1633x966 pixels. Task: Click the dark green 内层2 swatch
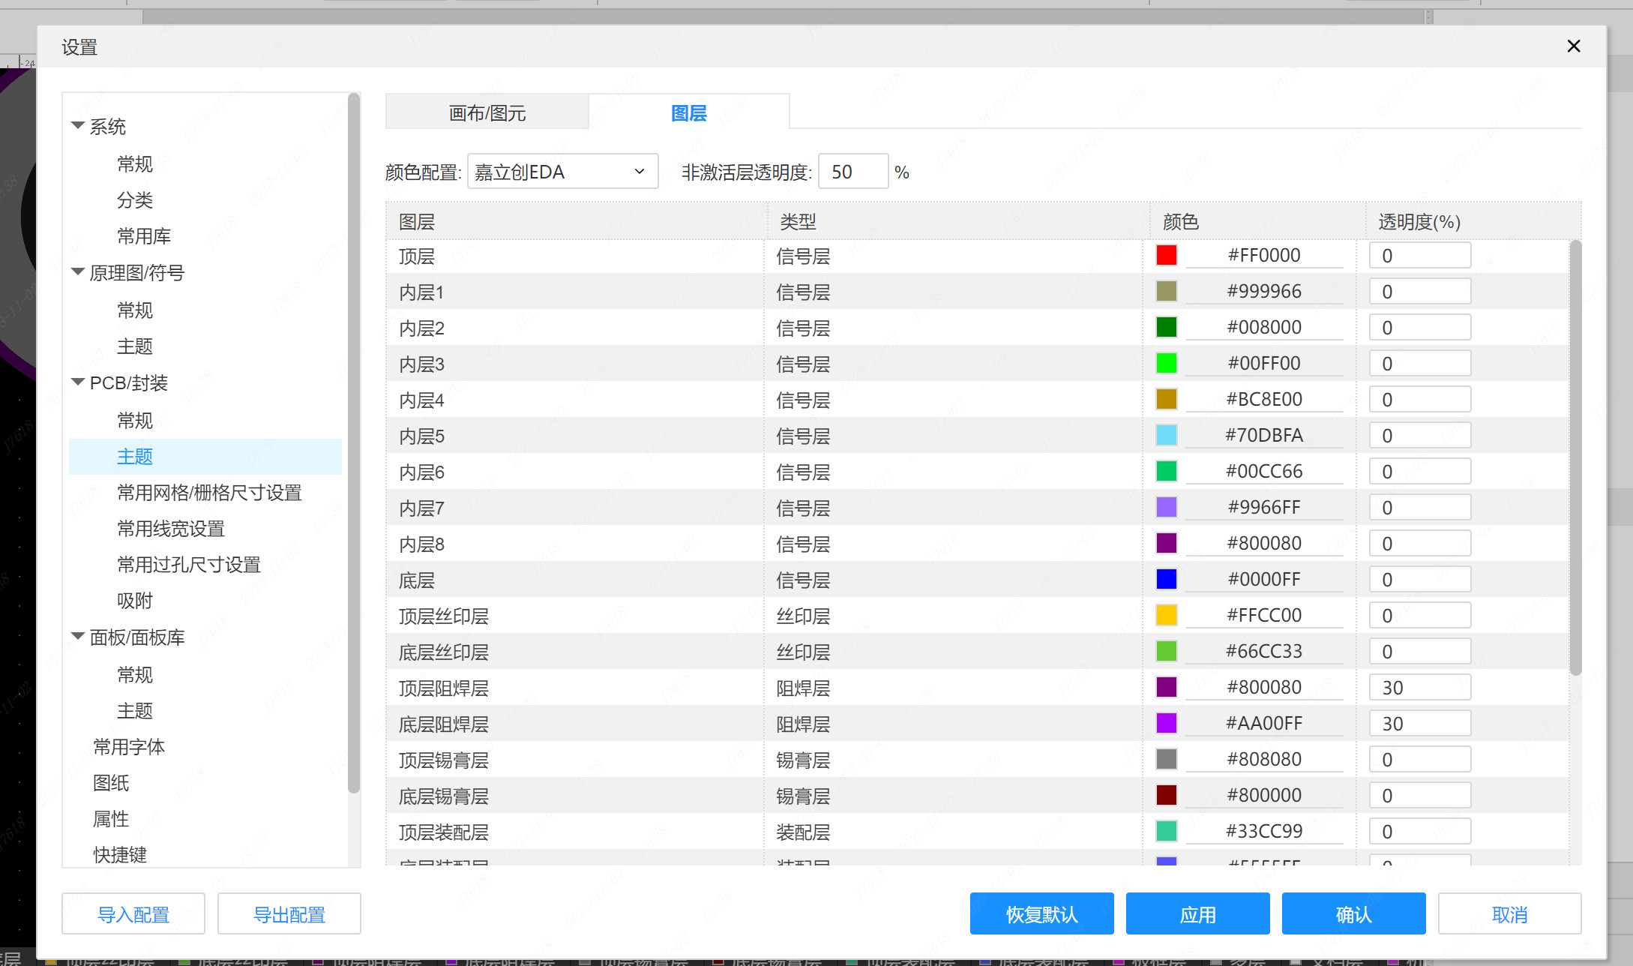[x=1167, y=327]
